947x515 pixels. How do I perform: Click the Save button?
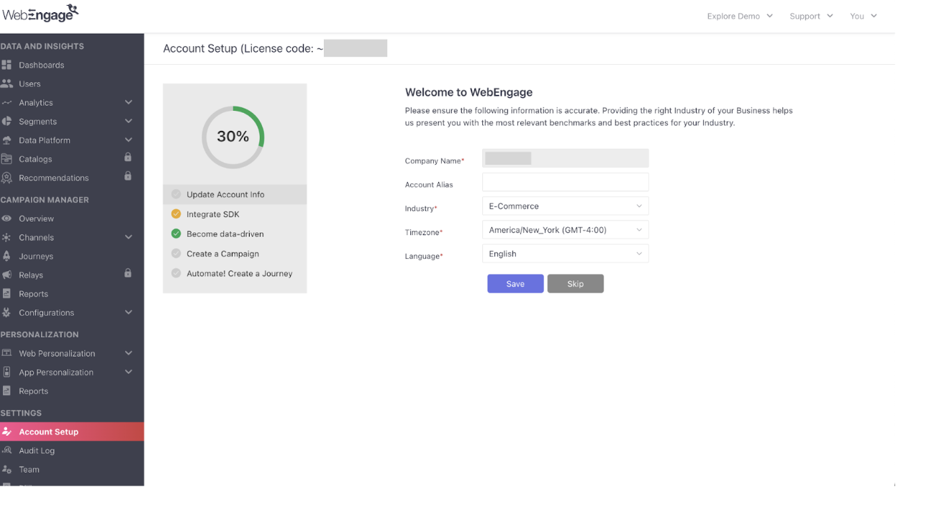(515, 283)
